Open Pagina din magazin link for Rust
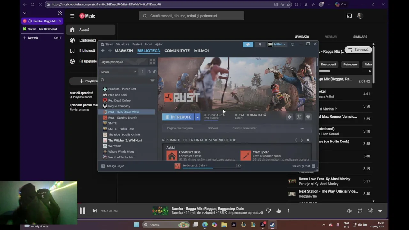 click(180, 128)
